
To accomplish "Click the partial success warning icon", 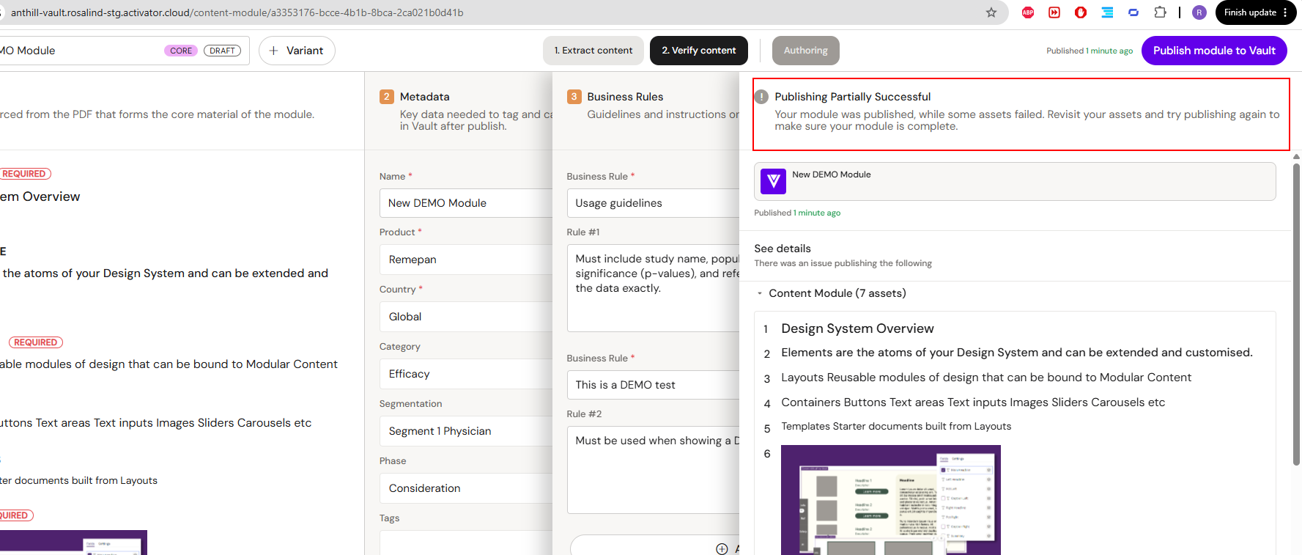I will [x=761, y=97].
